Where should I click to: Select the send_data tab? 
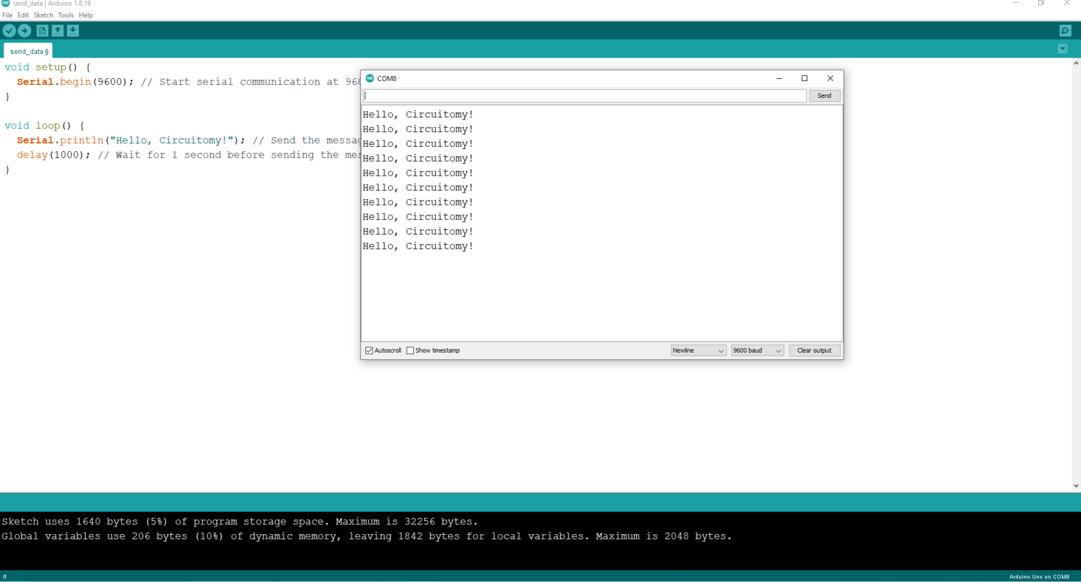27,51
